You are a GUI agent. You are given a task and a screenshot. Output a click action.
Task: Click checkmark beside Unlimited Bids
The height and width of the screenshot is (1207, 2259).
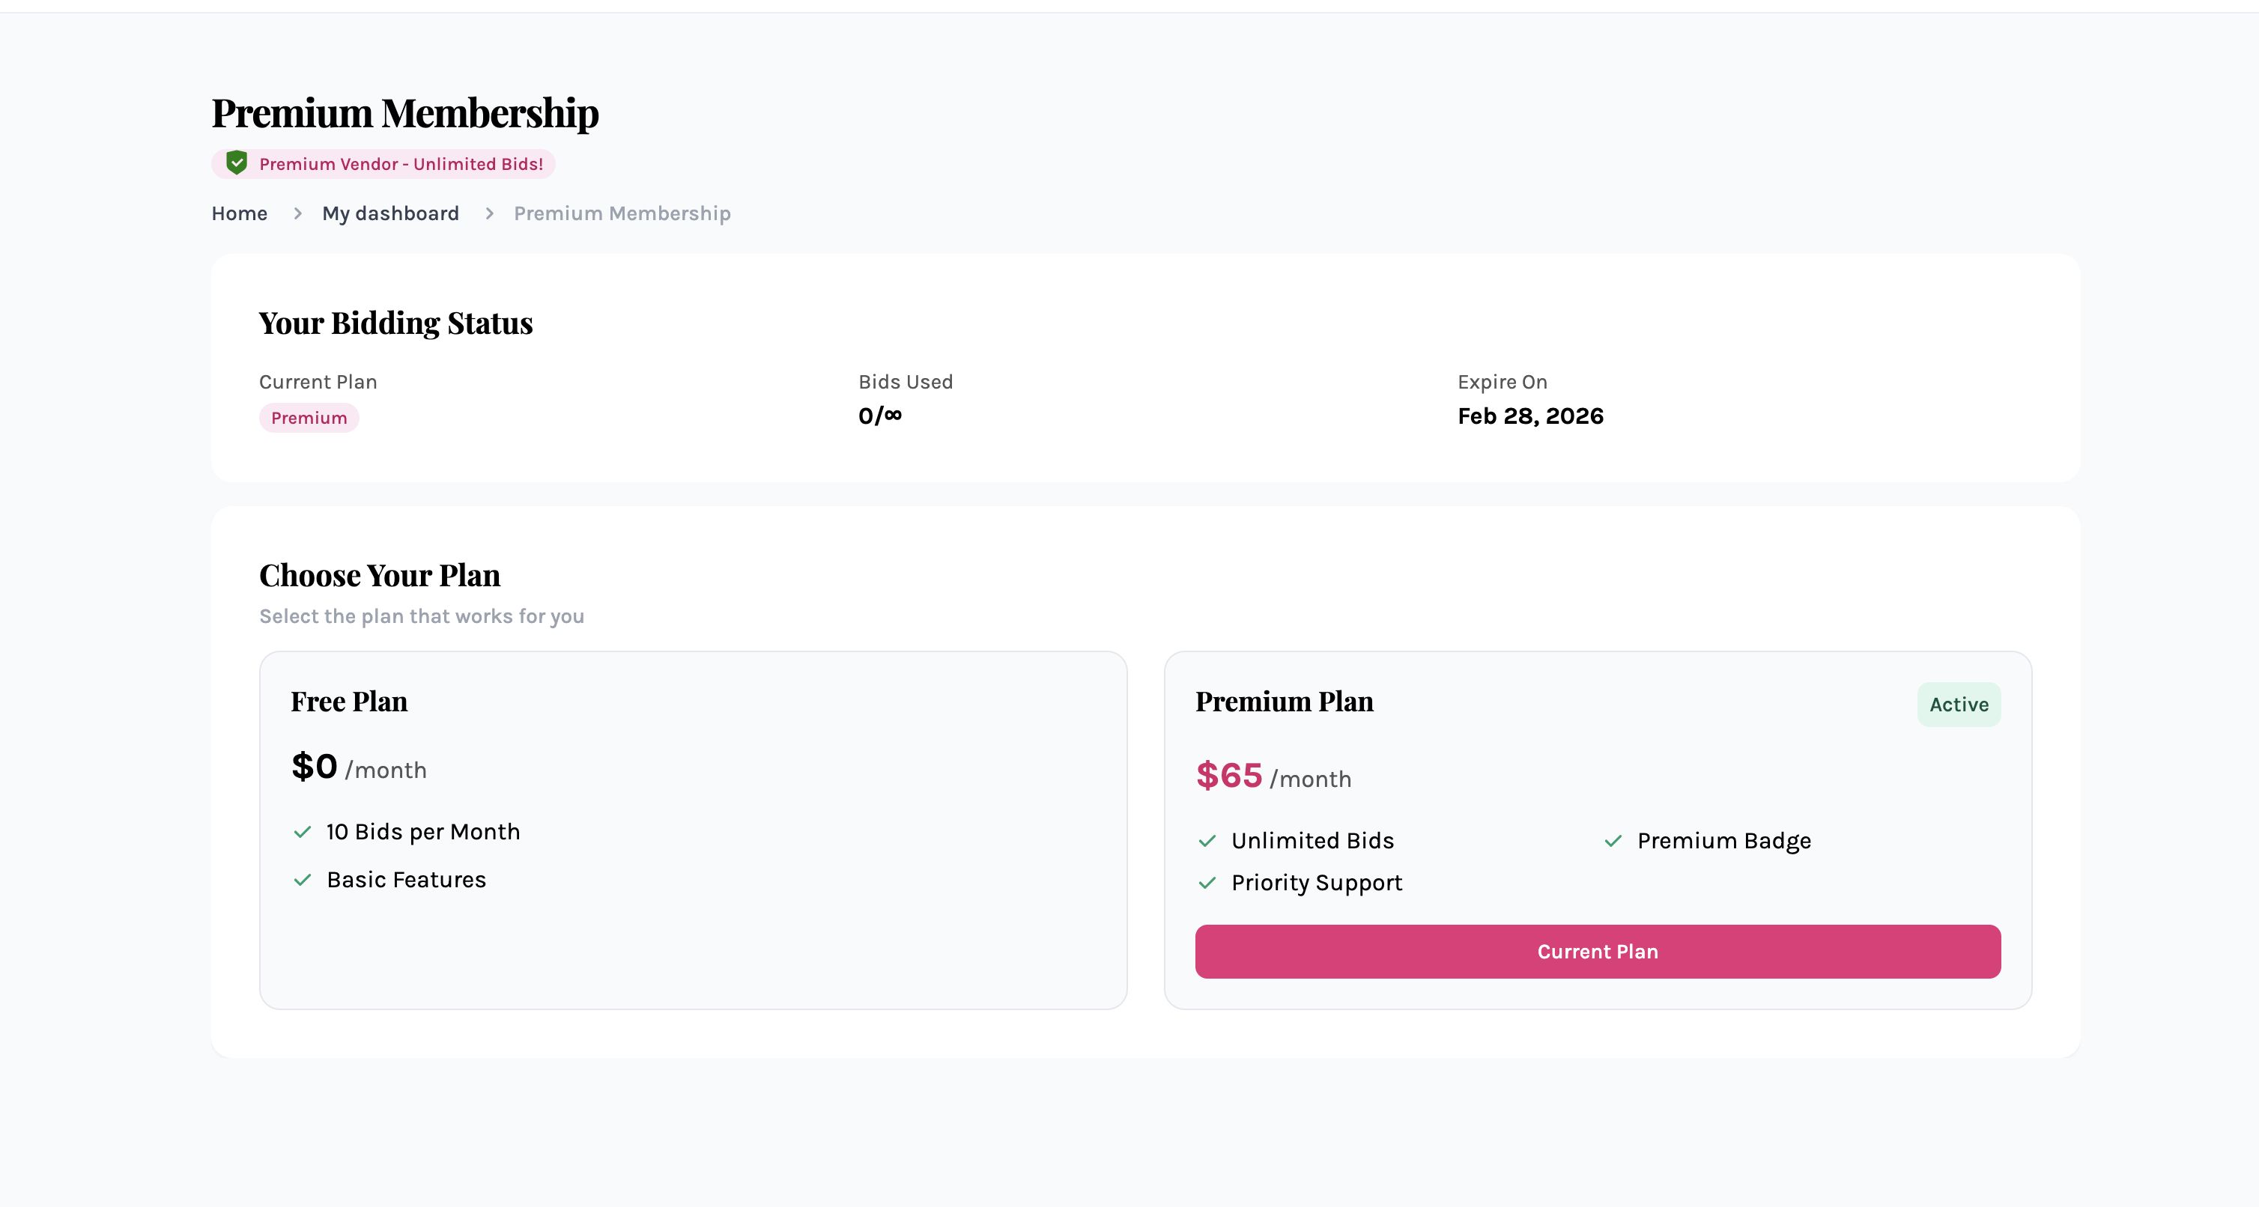point(1207,841)
